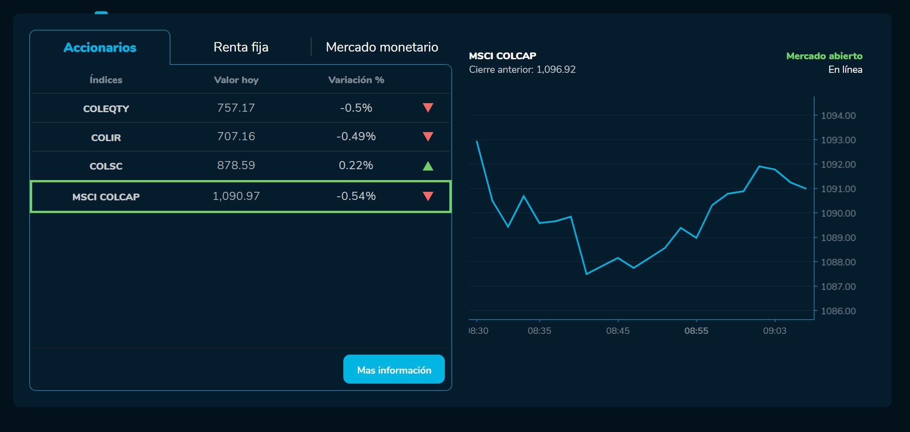This screenshot has width=910, height=432.
Task: Select the COLEQTY index row
Action: tap(106, 109)
